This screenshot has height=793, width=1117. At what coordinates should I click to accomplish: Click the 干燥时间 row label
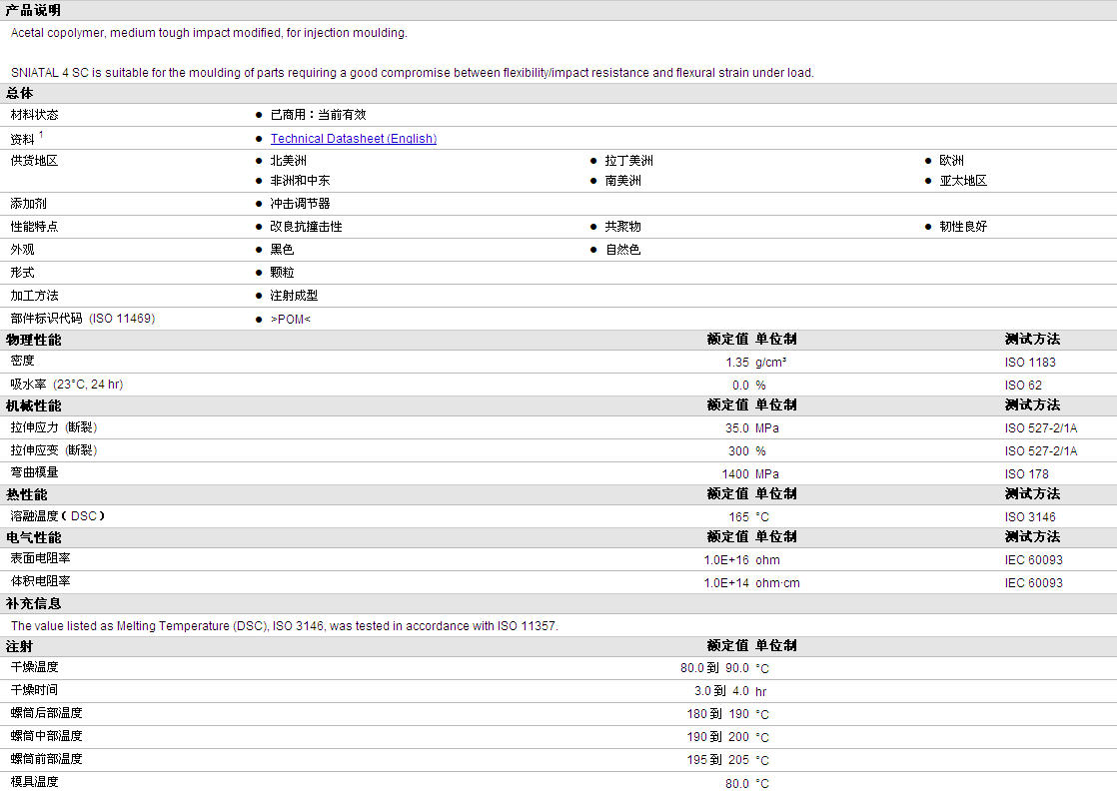(x=34, y=690)
